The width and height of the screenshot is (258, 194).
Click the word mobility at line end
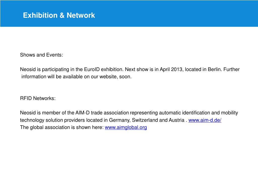point(230,113)
